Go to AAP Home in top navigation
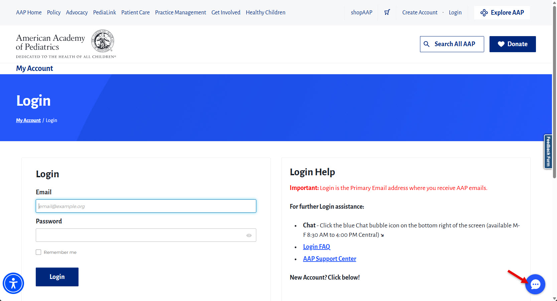This screenshot has width=557, height=301. click(x=29, y=12)
